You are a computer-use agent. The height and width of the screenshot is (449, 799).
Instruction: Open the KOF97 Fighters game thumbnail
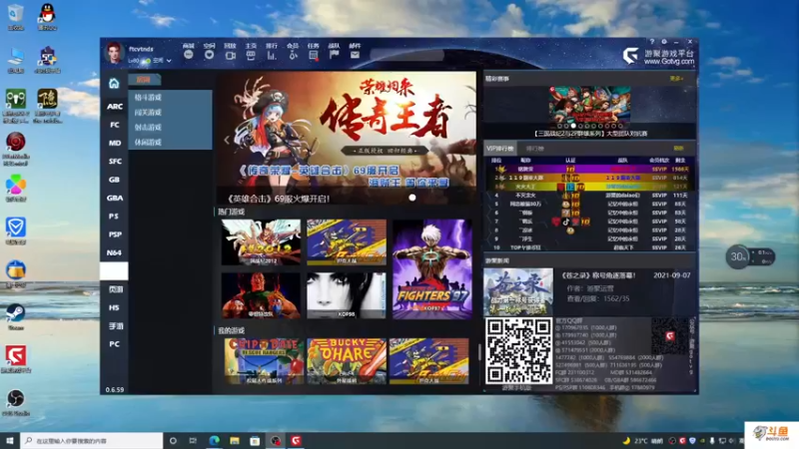(x=432, y=268)
